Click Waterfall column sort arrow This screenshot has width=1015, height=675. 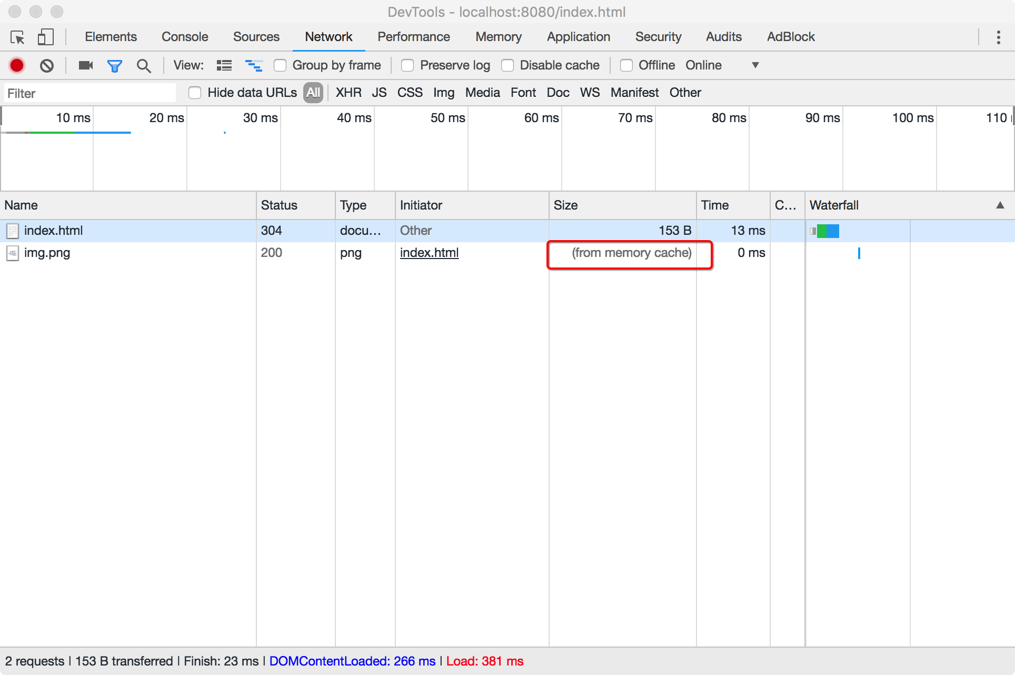(x=1000, y=205)
